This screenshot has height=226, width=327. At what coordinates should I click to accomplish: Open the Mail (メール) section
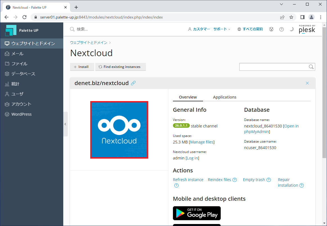point(31,54)
